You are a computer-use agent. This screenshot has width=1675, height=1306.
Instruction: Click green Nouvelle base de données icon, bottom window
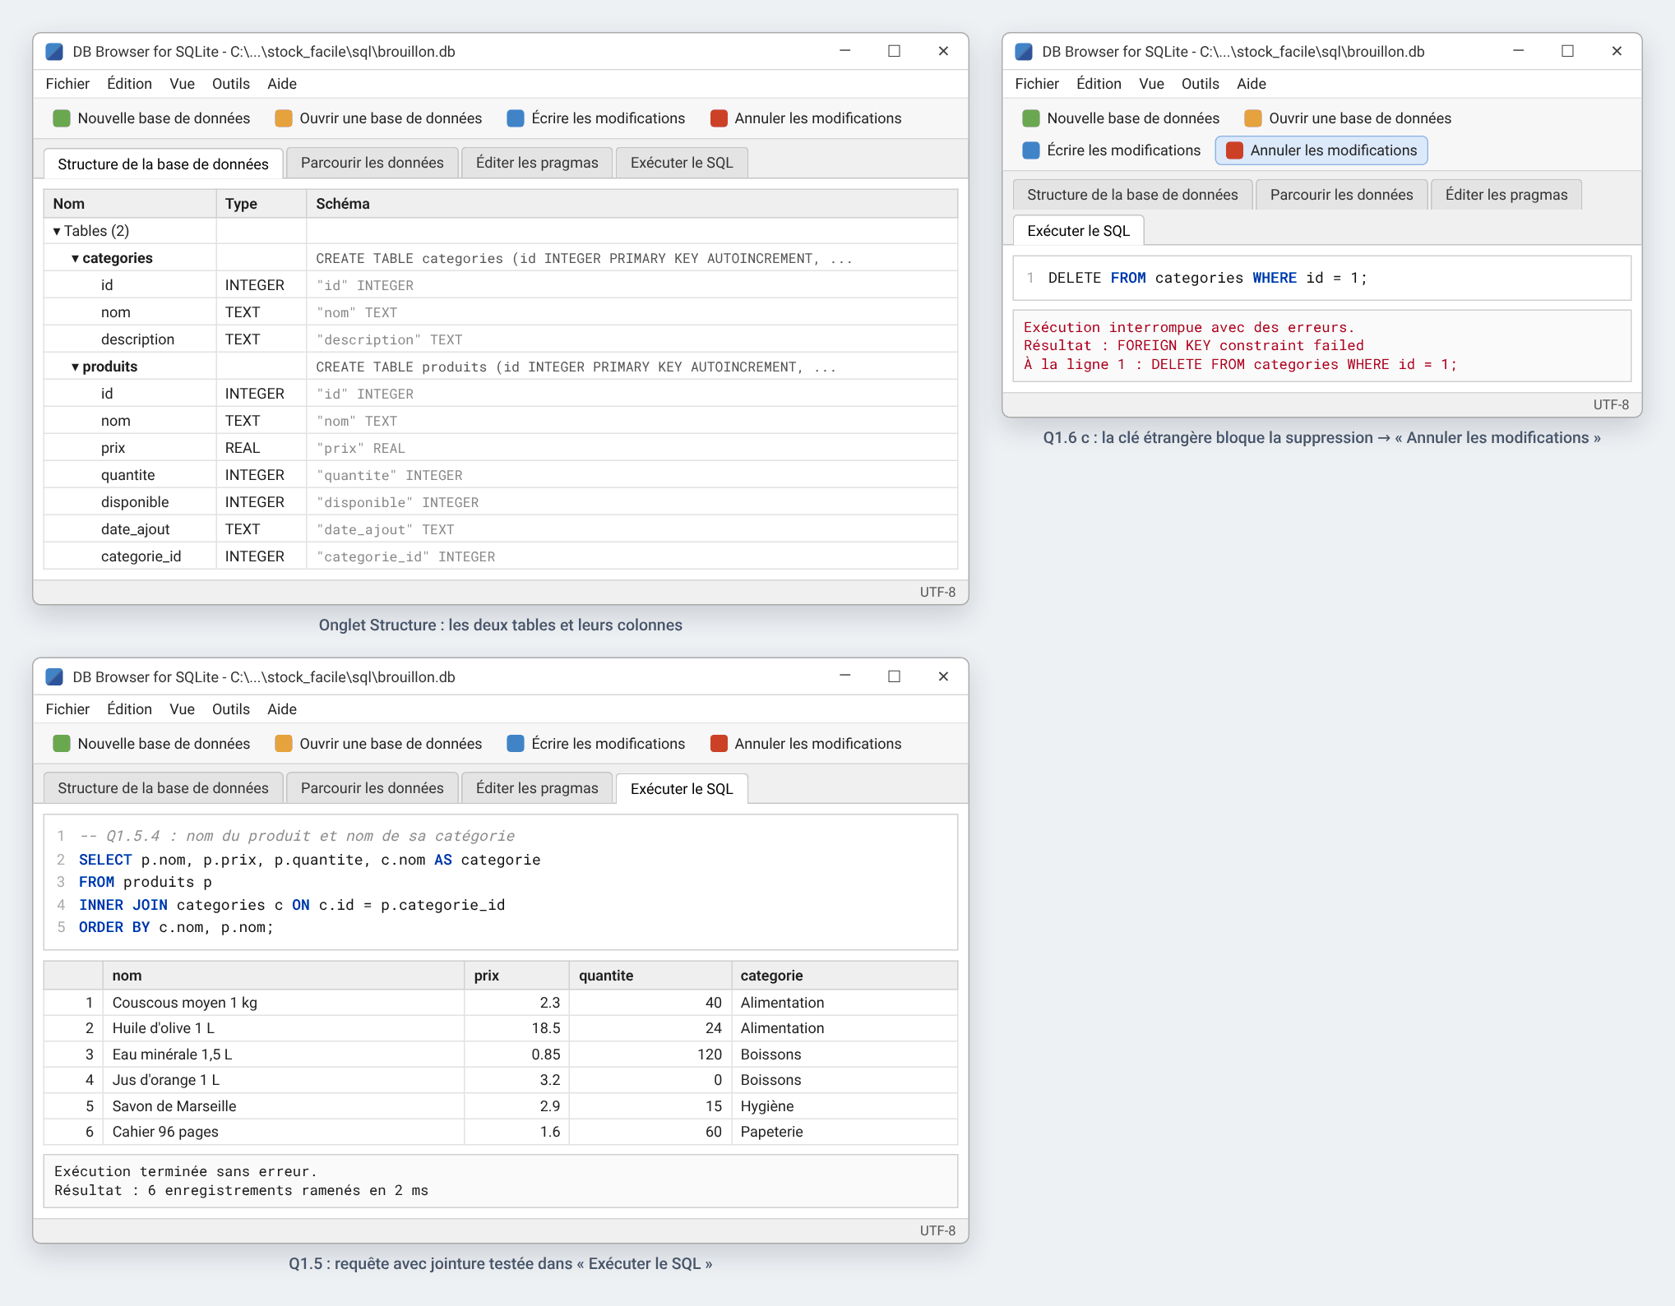click(x=62, y=744)
